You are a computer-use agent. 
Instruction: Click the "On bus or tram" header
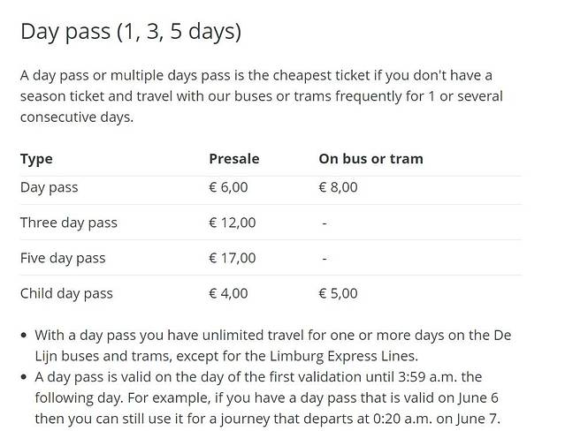tap(370, 159)
